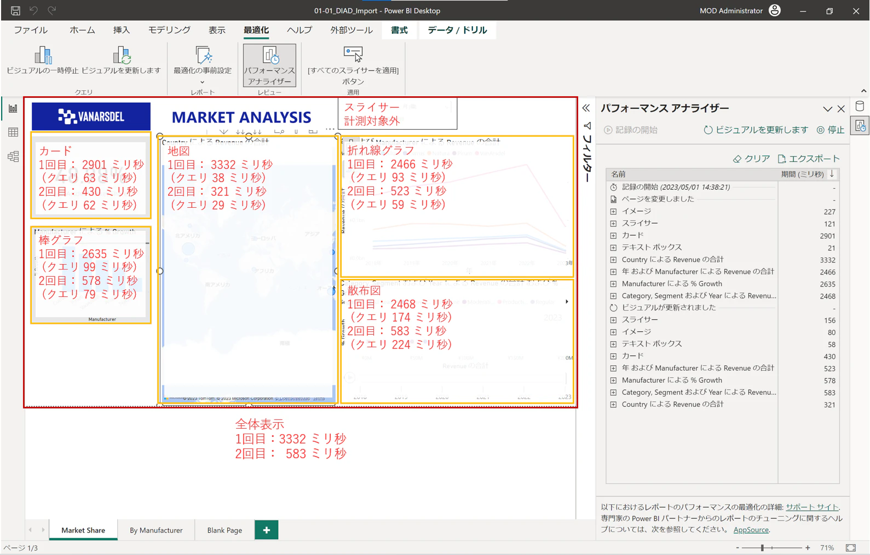Image resolution: width=870 pixels, height=555 pixels.
Task: Click the fit to page icon
Action: click(x=850, y=547)
